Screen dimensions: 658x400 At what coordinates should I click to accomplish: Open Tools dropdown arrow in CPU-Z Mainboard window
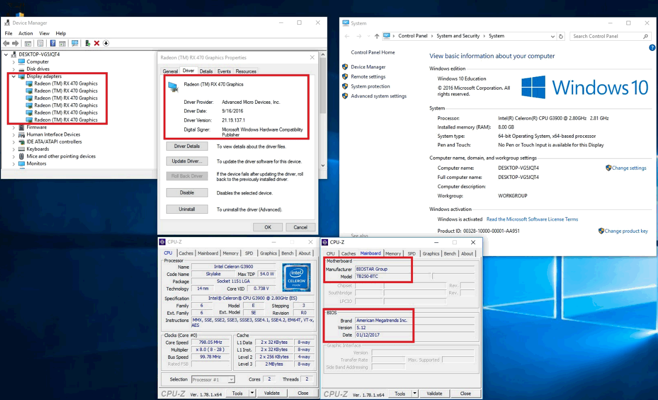pyautogui.click(x=414, y=393)
